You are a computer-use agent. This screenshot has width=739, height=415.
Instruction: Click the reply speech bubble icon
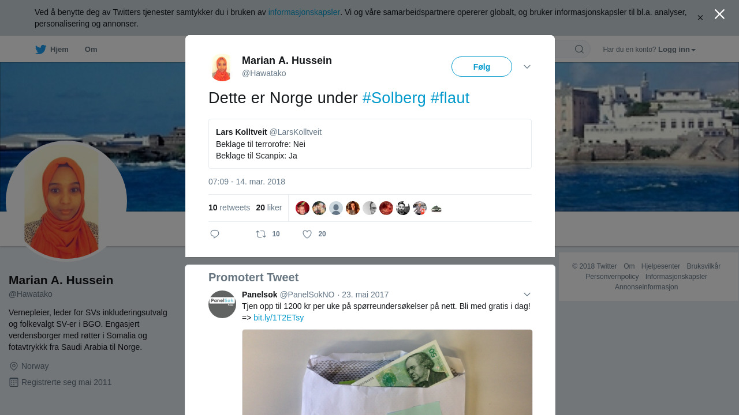[x=215, y=234]
